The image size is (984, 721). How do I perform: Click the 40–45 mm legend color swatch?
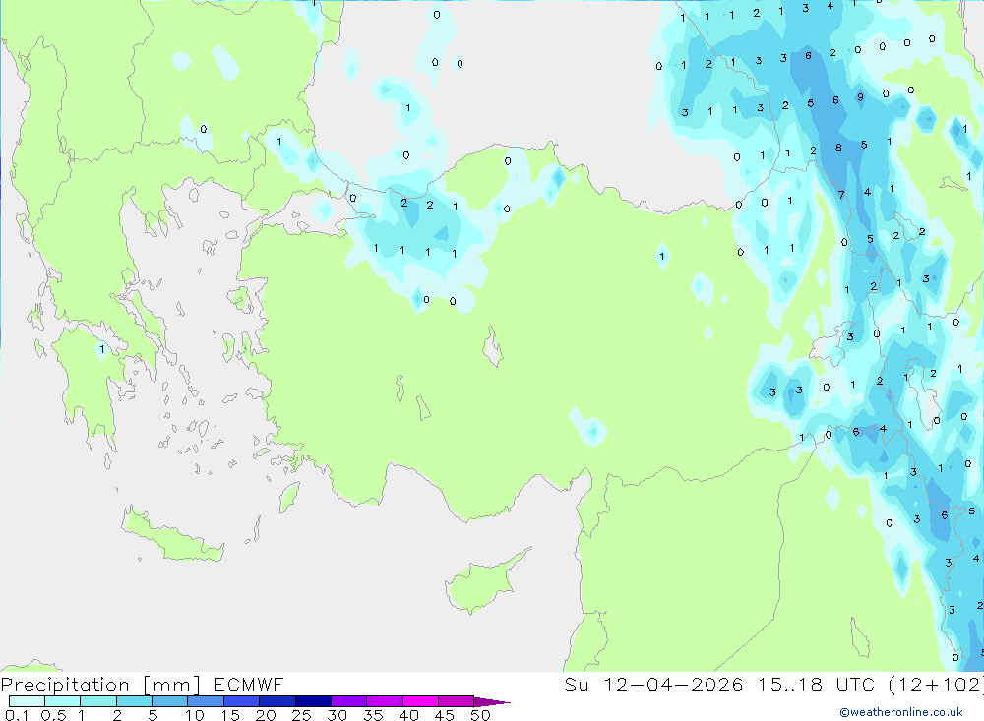[x=420, y=701]
